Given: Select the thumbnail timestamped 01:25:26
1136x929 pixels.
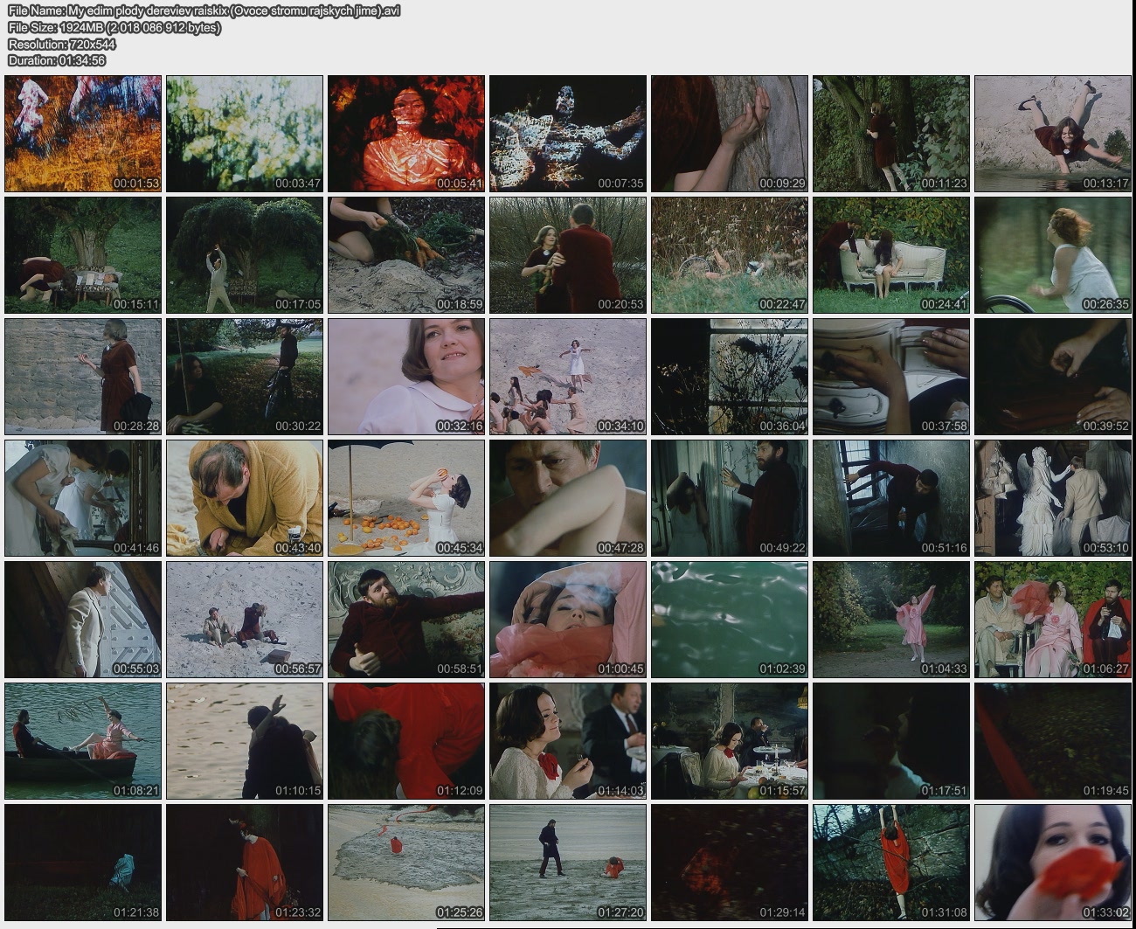Looking at the screenshot, I should click(406, 863).
